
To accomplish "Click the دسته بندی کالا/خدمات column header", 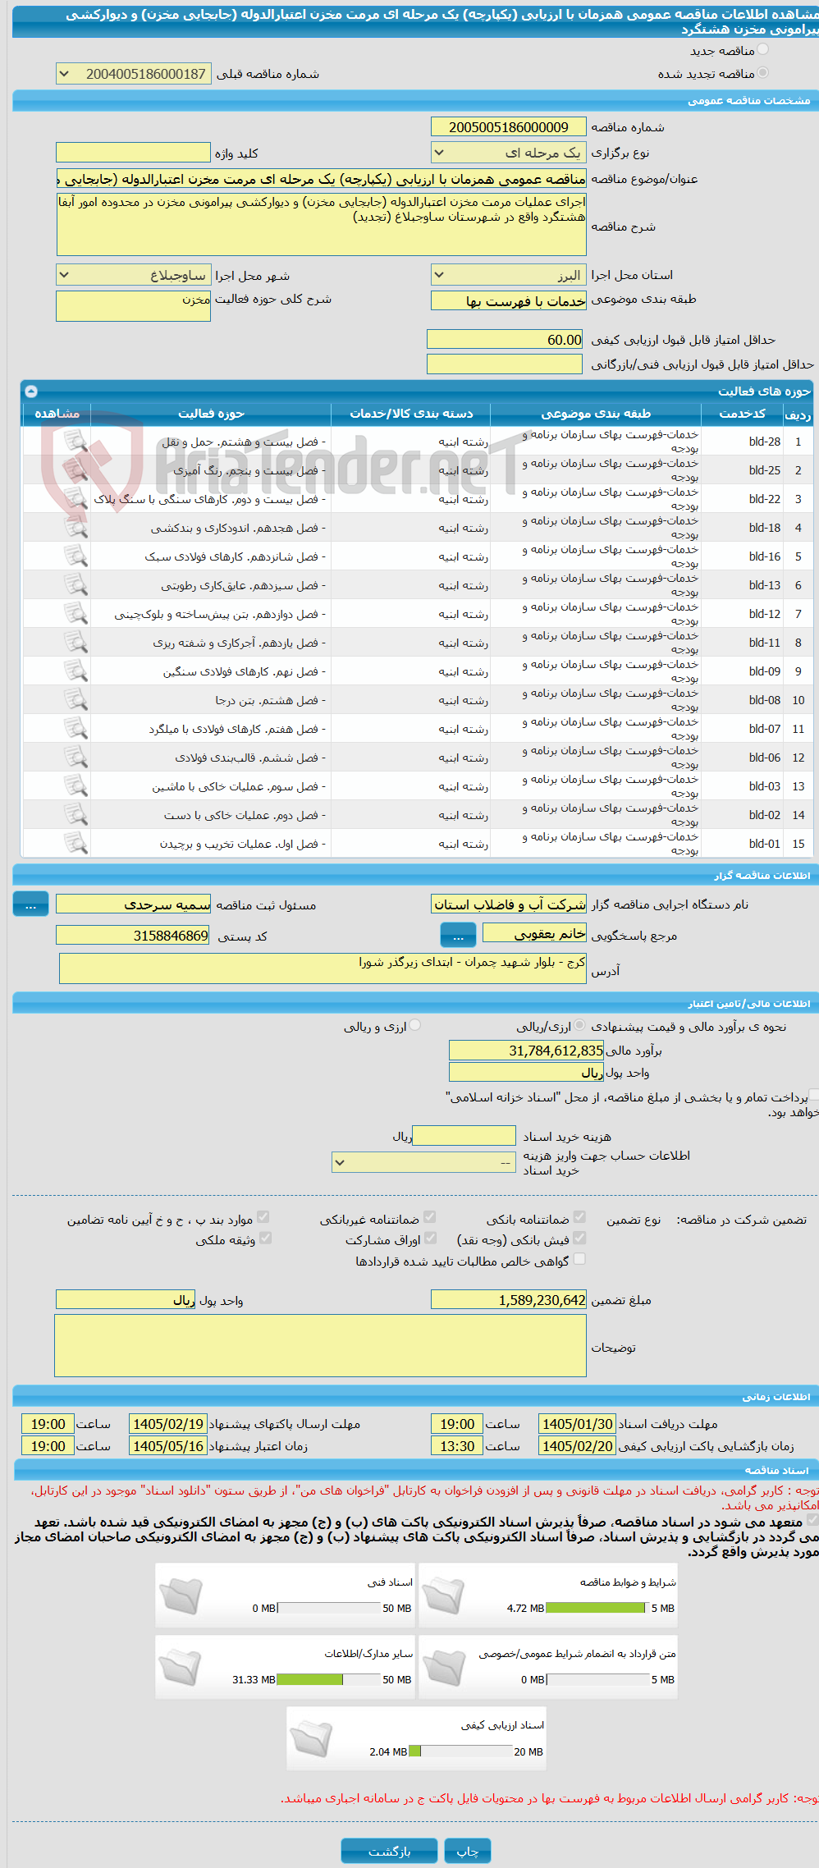I will coord(411,414).
